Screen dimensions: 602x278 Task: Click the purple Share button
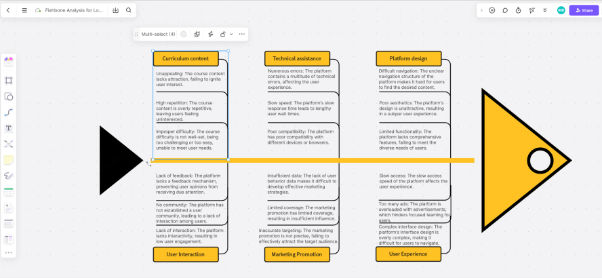click(584, 10)
